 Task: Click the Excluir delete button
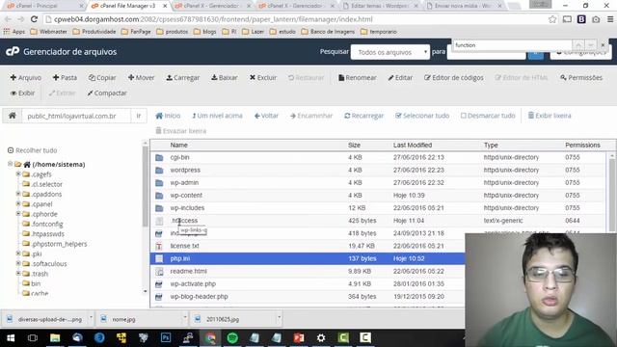tap(263, 78)
